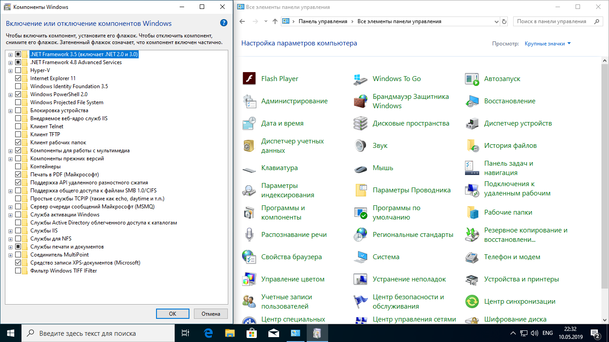Click the back navigation arrow
The width and height of the screenshot is (609, 342).
[x=243, y=21]
